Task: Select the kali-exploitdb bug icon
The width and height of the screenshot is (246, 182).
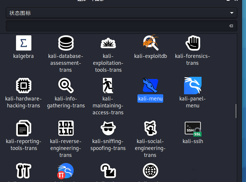Action: (151, 43)
